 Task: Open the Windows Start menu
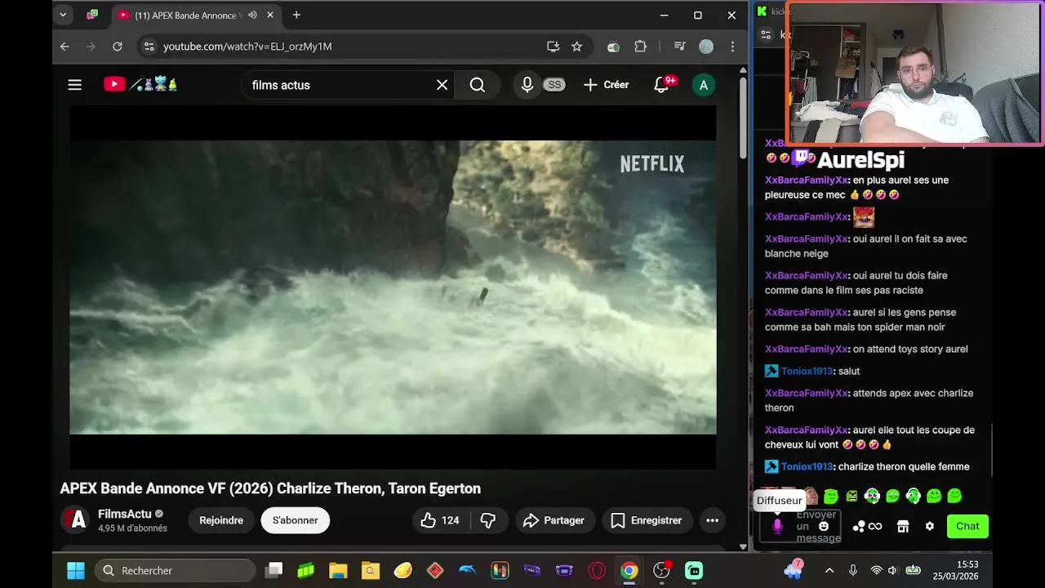[x=75, y=570]
